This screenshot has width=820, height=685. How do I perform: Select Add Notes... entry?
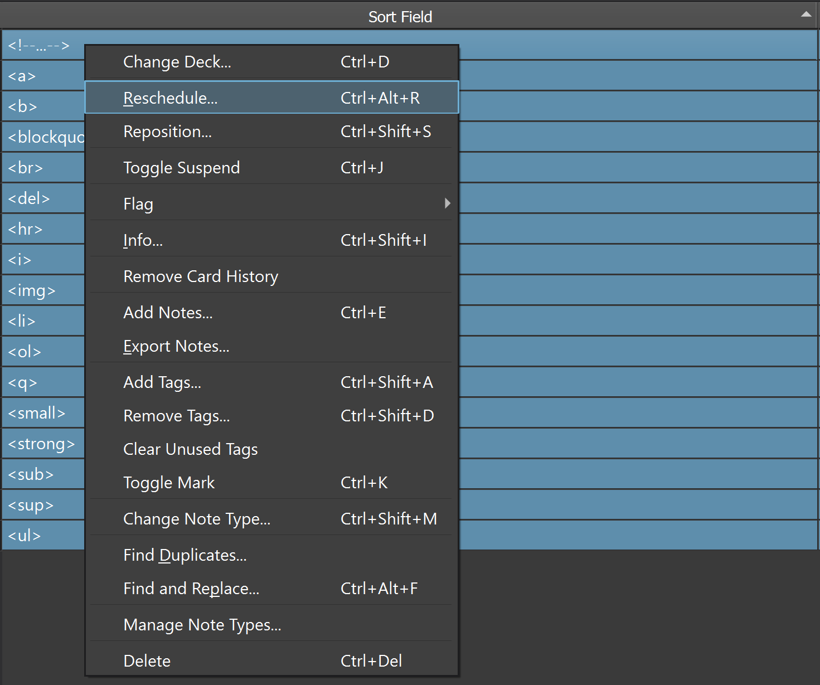tap(271, 313)
